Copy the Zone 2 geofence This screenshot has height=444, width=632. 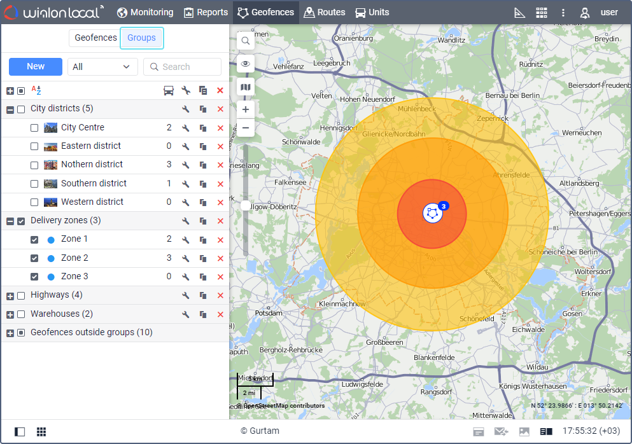click(203, 258)
